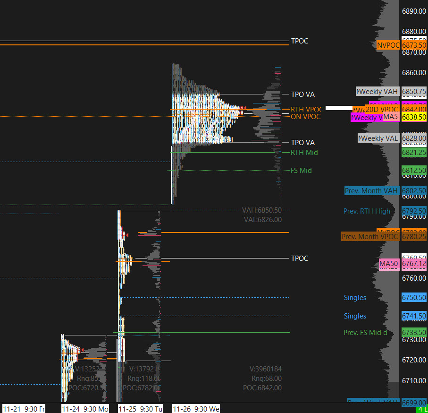Click the red POC arrow on 11-26 profile
This screenshot has width=428, height=413.
[x=244, y=109]
